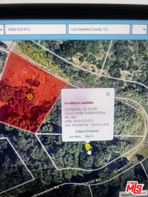
Task: Click the orange checkmark parcel pin
Action: (x=30, y=97)
